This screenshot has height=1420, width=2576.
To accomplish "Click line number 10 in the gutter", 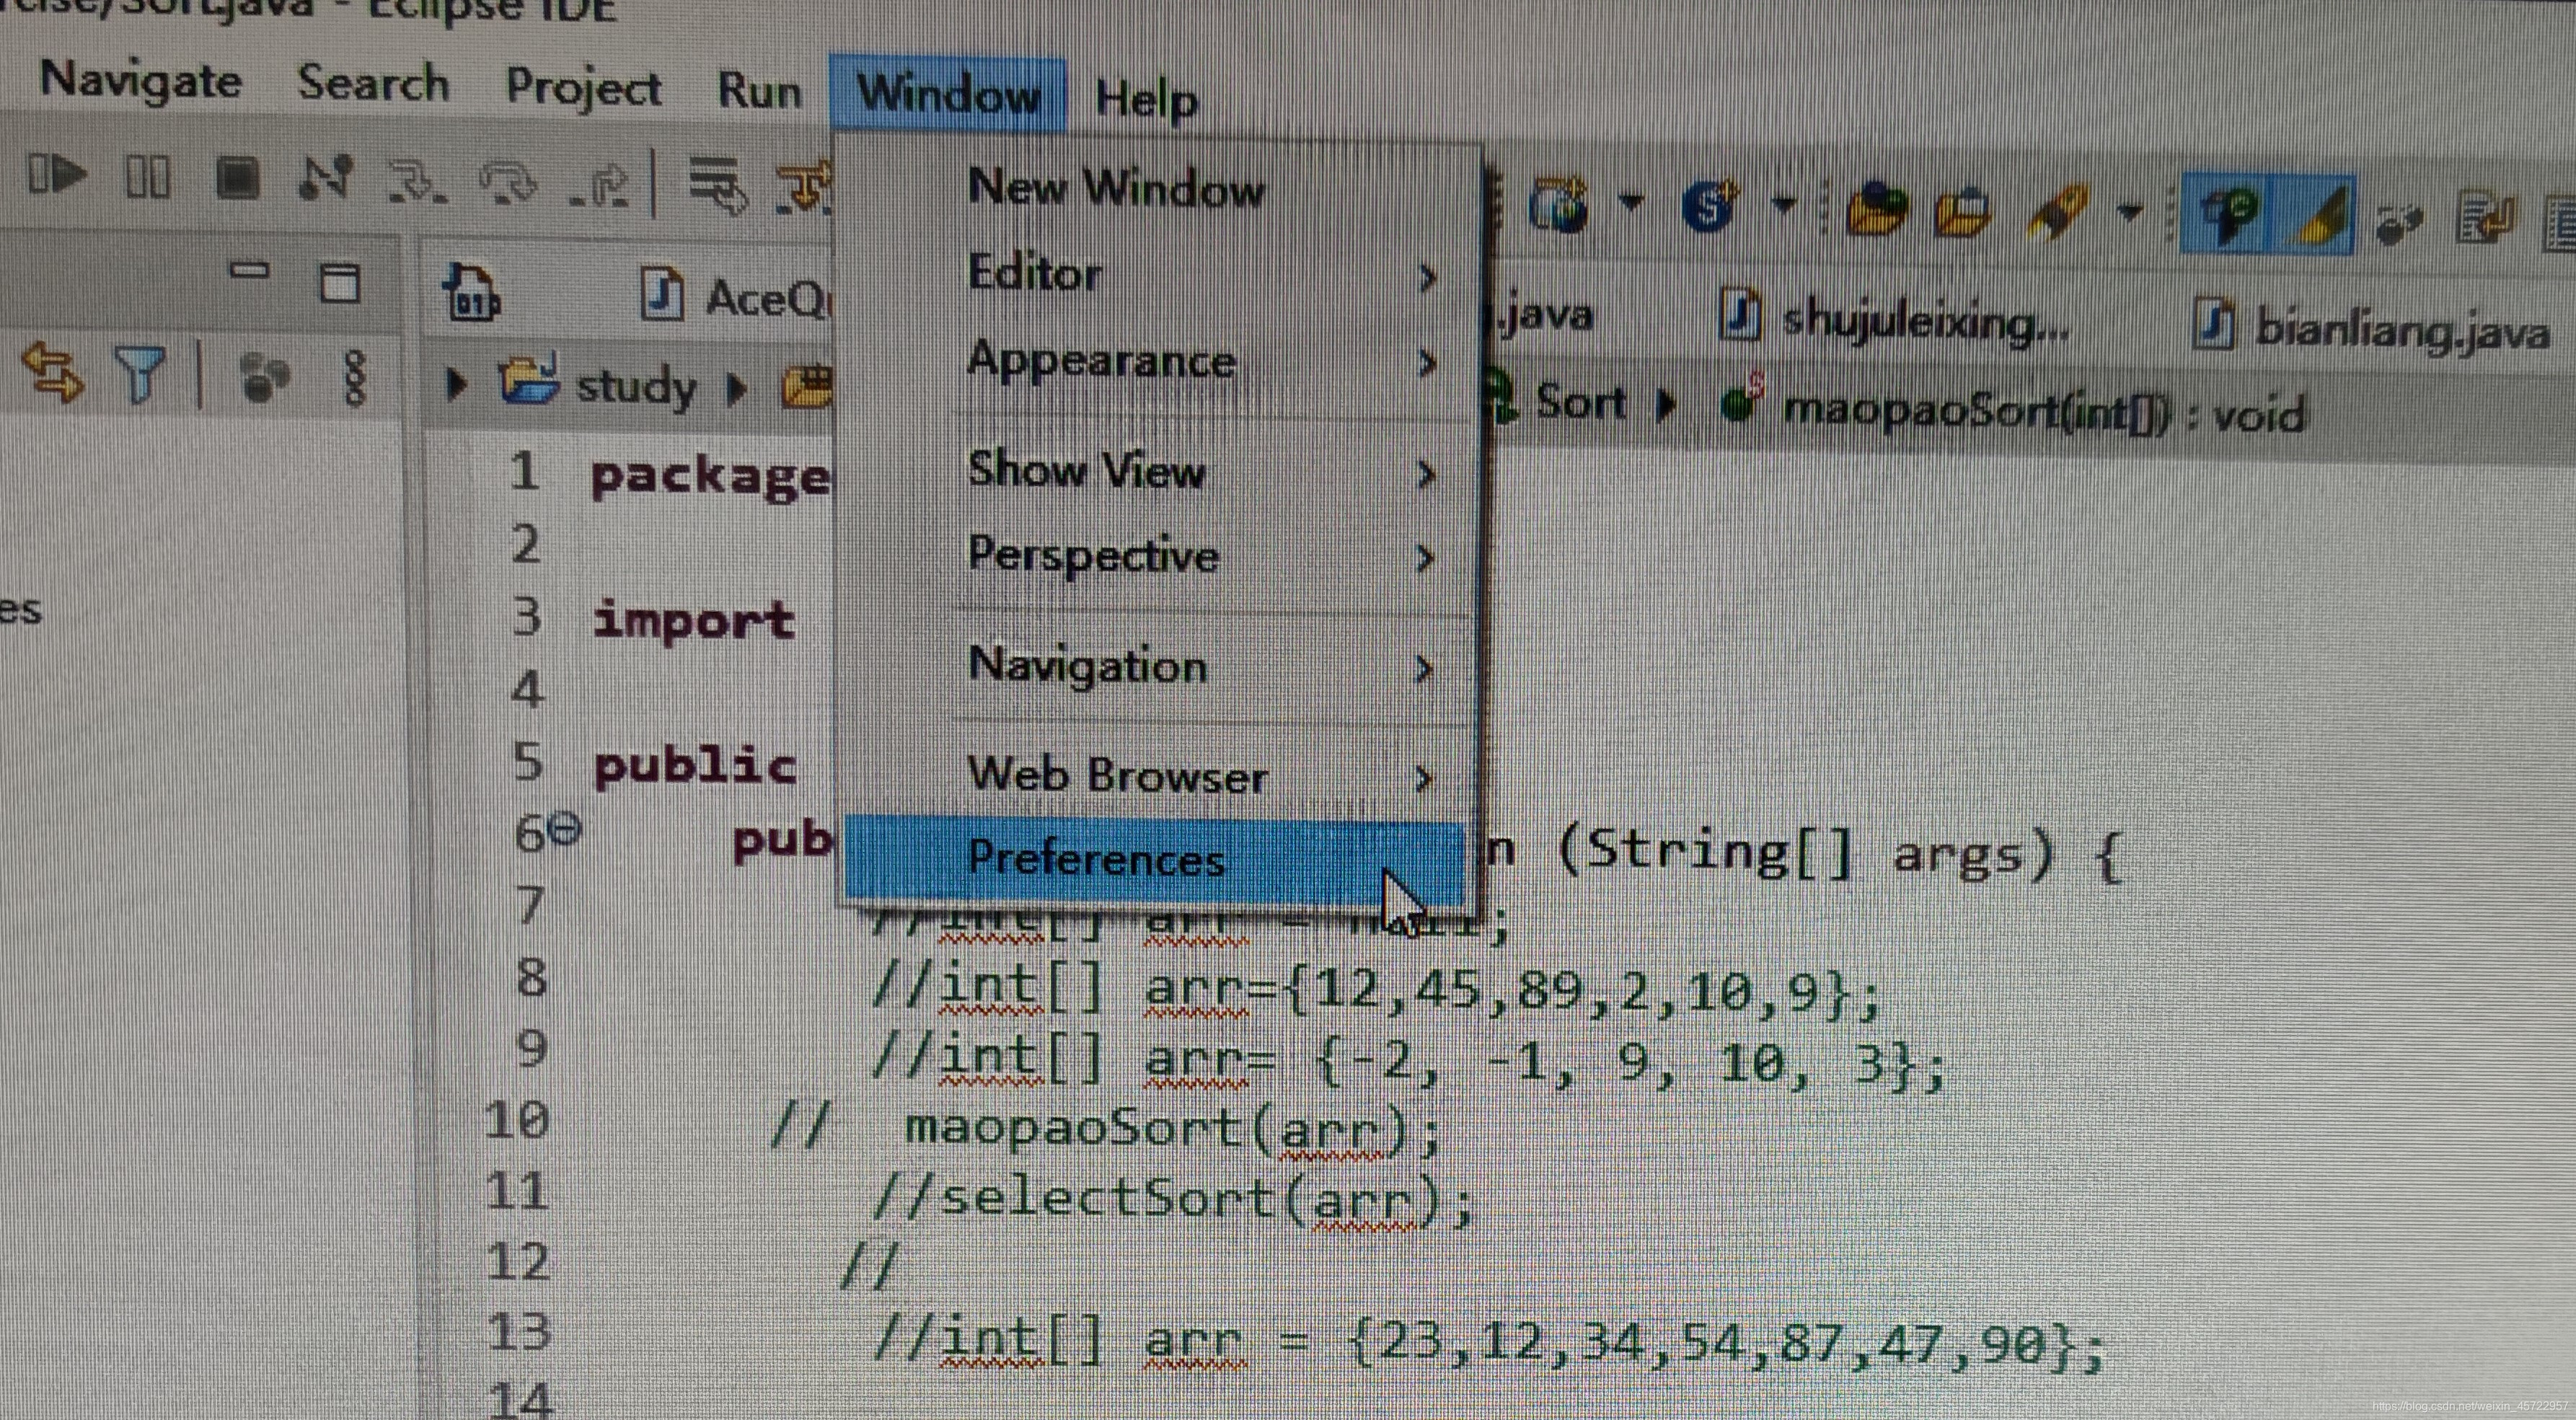I will pos(517,1120).
